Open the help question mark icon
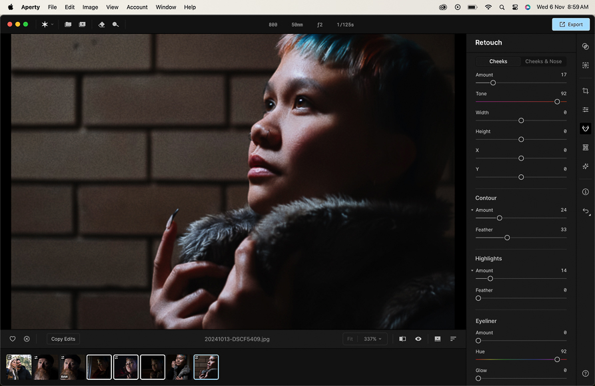Viewport: 595px width, 386px height. 585,373
